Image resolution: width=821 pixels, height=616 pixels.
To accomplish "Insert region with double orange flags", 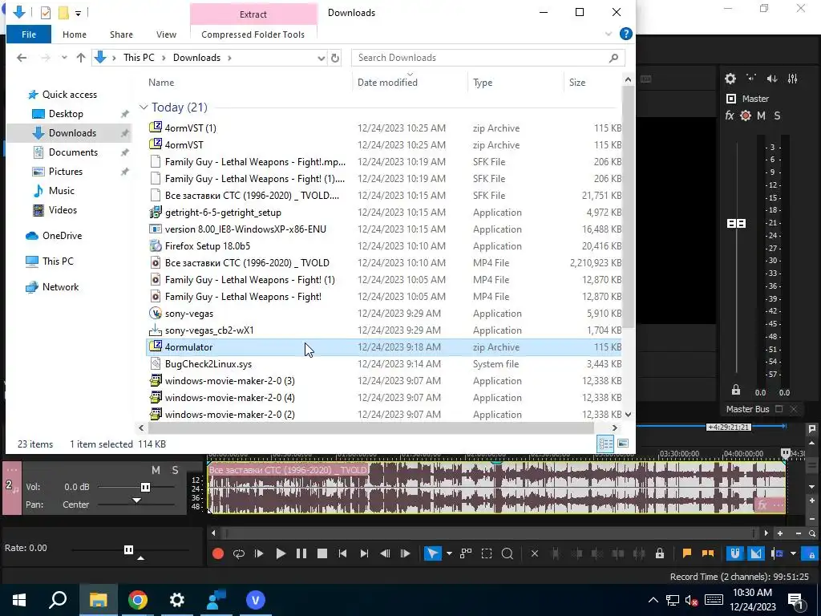I will click(708, 553).
